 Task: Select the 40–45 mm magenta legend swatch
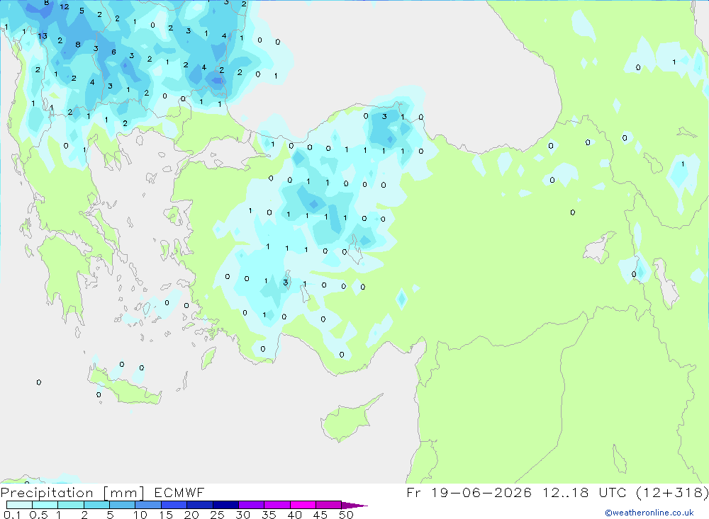pyautogui.click(x=303, y=505)
